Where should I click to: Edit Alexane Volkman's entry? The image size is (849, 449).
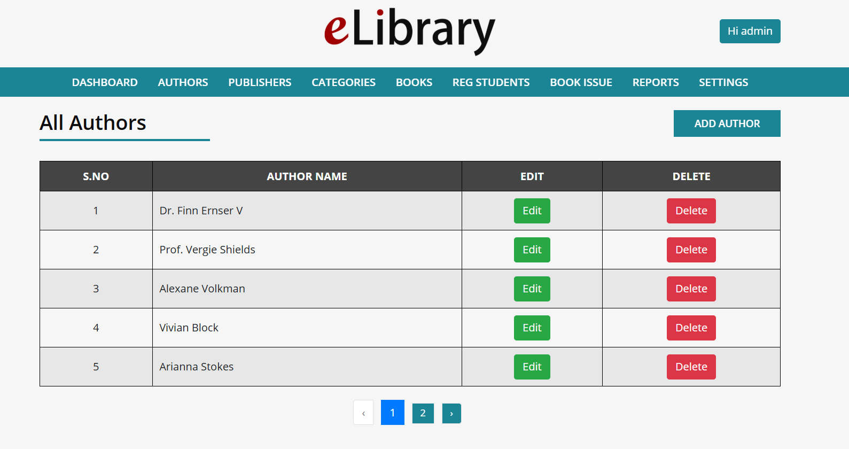coord(532,289)
